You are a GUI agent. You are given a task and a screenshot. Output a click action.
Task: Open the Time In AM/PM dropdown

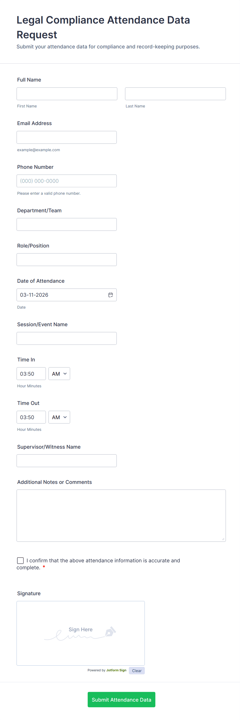(59, 374)
